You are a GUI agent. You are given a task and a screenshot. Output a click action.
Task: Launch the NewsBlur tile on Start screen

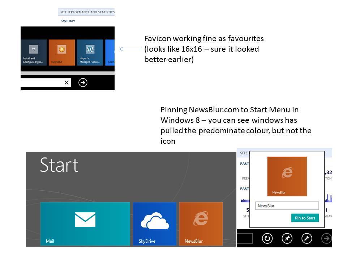201,224
